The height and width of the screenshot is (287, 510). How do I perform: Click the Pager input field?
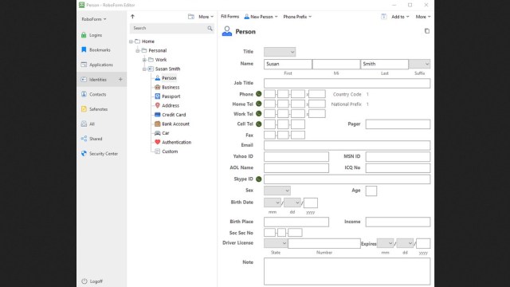398,124
